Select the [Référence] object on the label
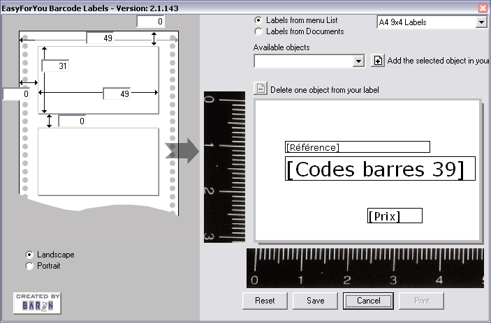491x323 pixels. pyautogui.click(x=357, y=147)
